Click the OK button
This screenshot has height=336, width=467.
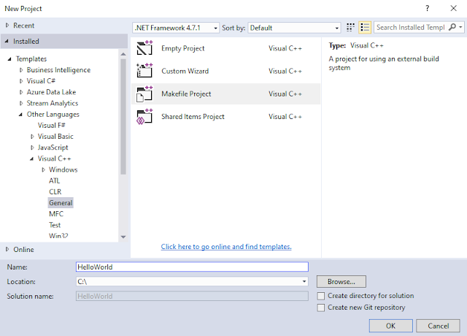point(391,326)
